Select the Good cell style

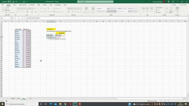122,9
